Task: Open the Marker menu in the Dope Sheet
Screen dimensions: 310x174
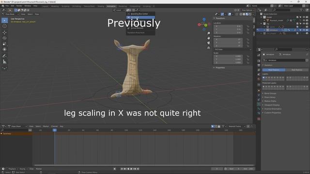Action: pos(46,126)
